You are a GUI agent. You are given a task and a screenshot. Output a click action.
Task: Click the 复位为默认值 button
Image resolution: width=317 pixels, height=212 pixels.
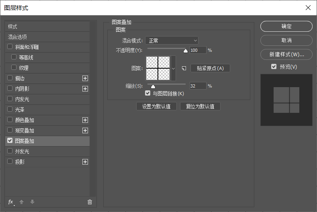click(x=200, y=106)
